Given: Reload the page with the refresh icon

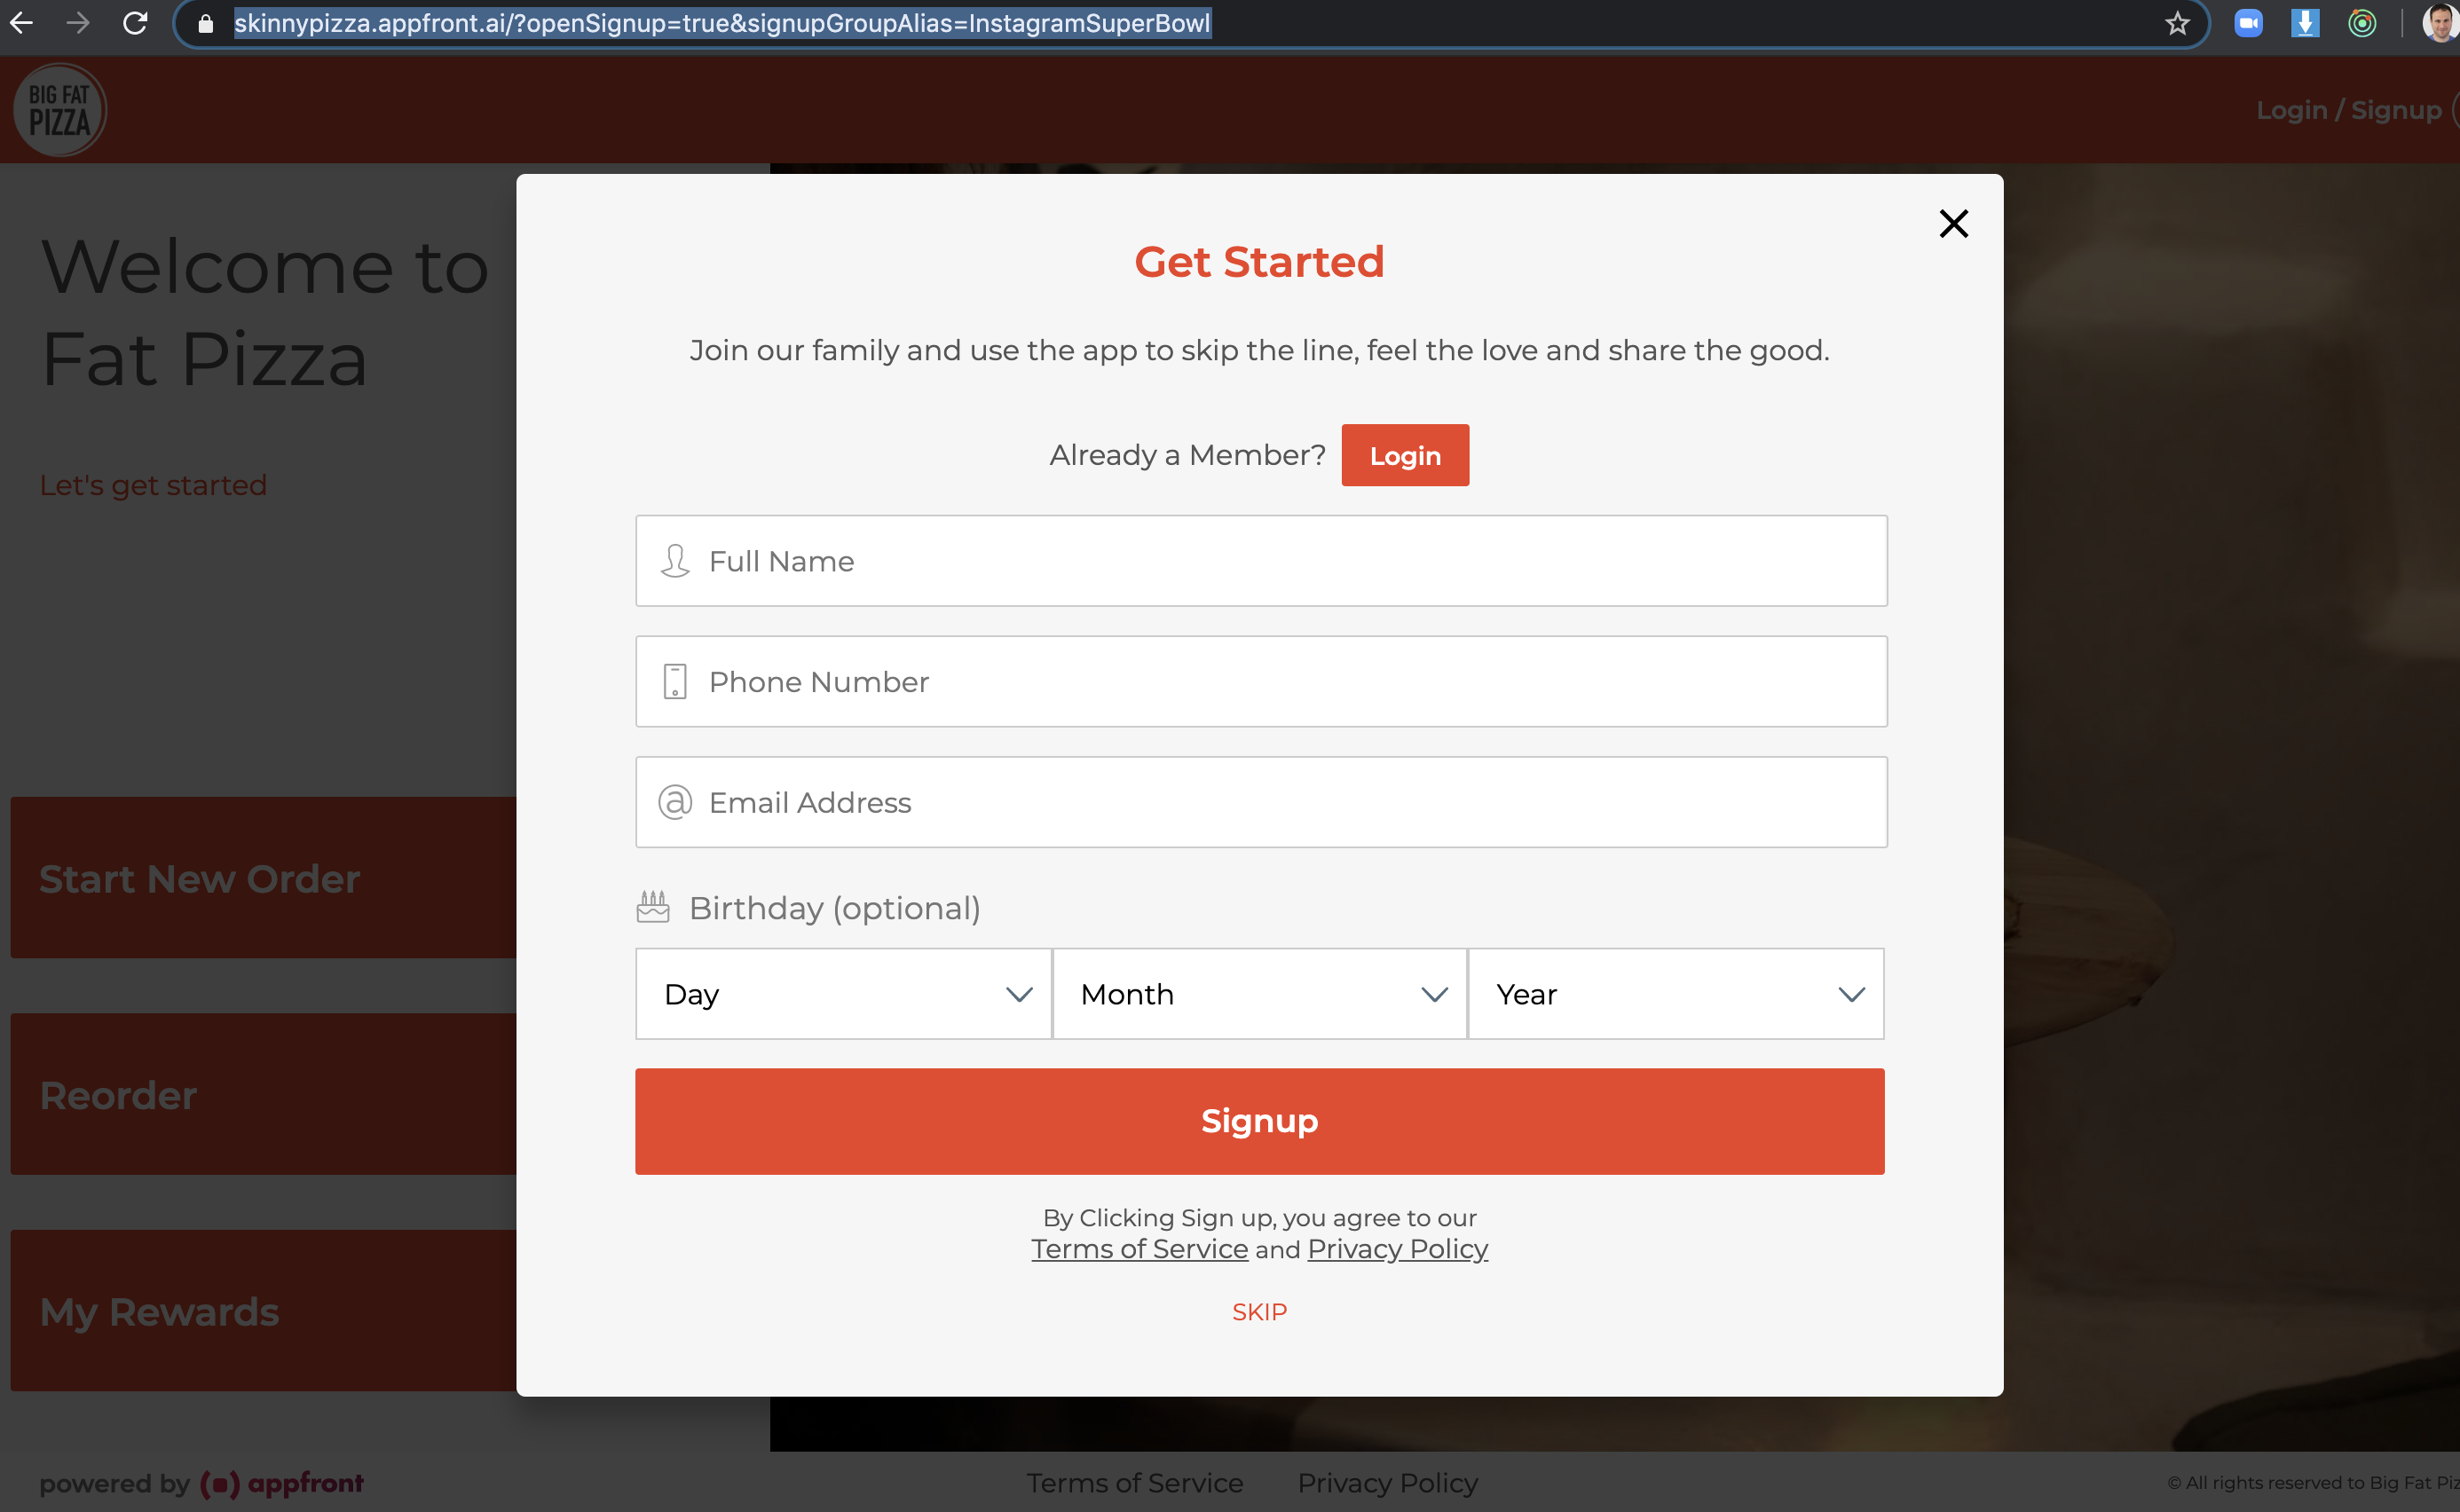Looking at the screenshot, I should coord(135,22).
